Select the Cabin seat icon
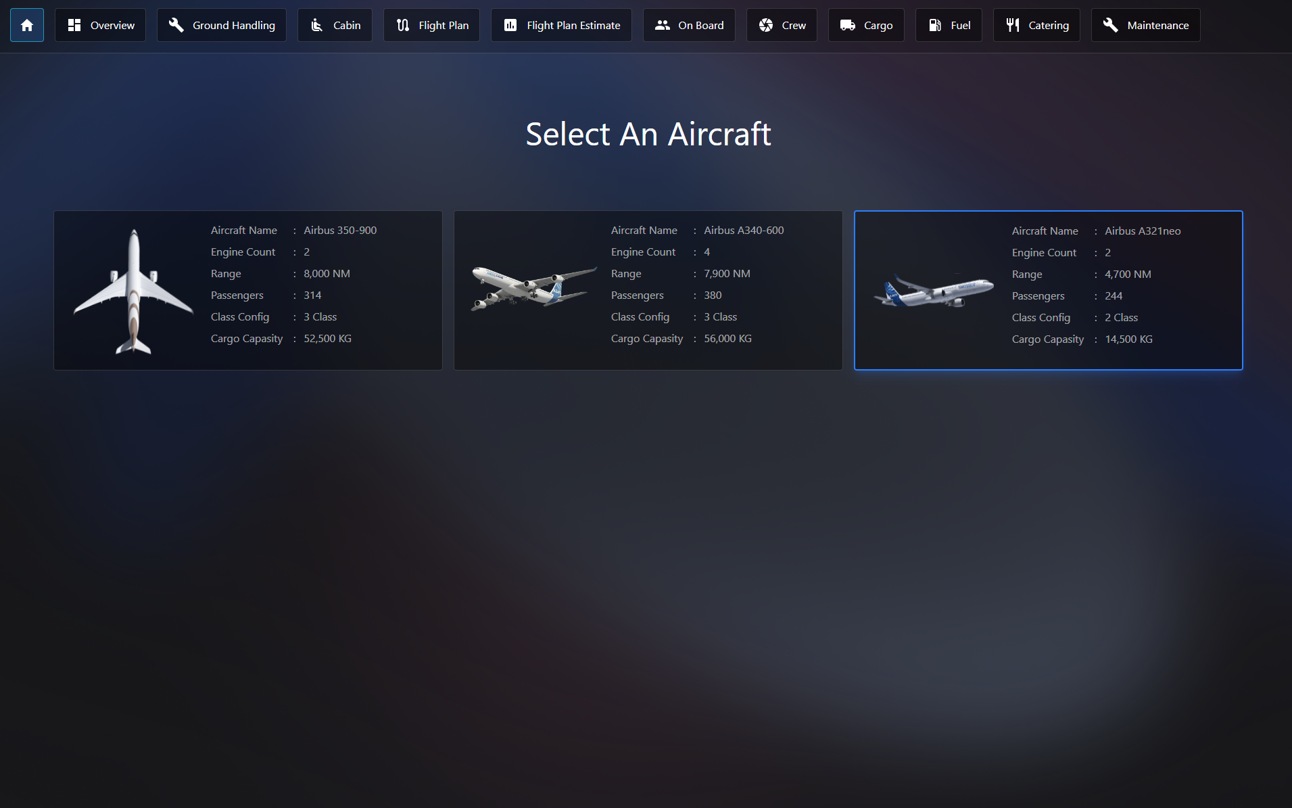The width and height of the screenshot is (1292, 808). (316, 25)
